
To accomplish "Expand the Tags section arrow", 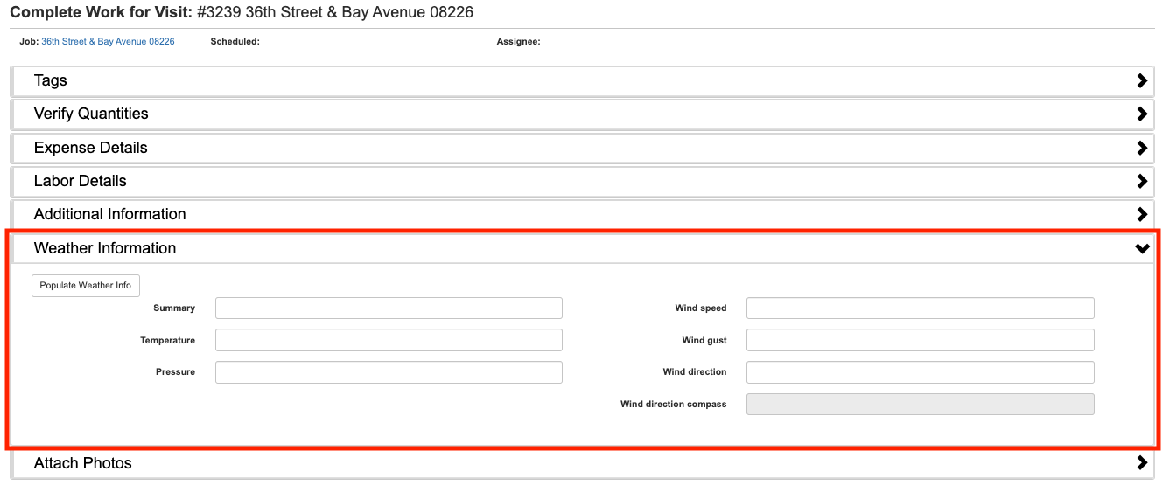I will point(1142,80).
